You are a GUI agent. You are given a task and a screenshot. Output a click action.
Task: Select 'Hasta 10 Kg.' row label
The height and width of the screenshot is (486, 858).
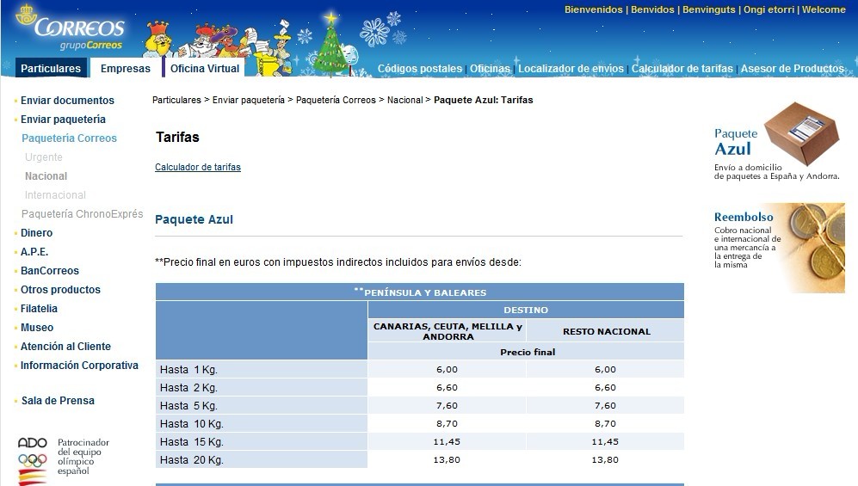pos(192,424)
